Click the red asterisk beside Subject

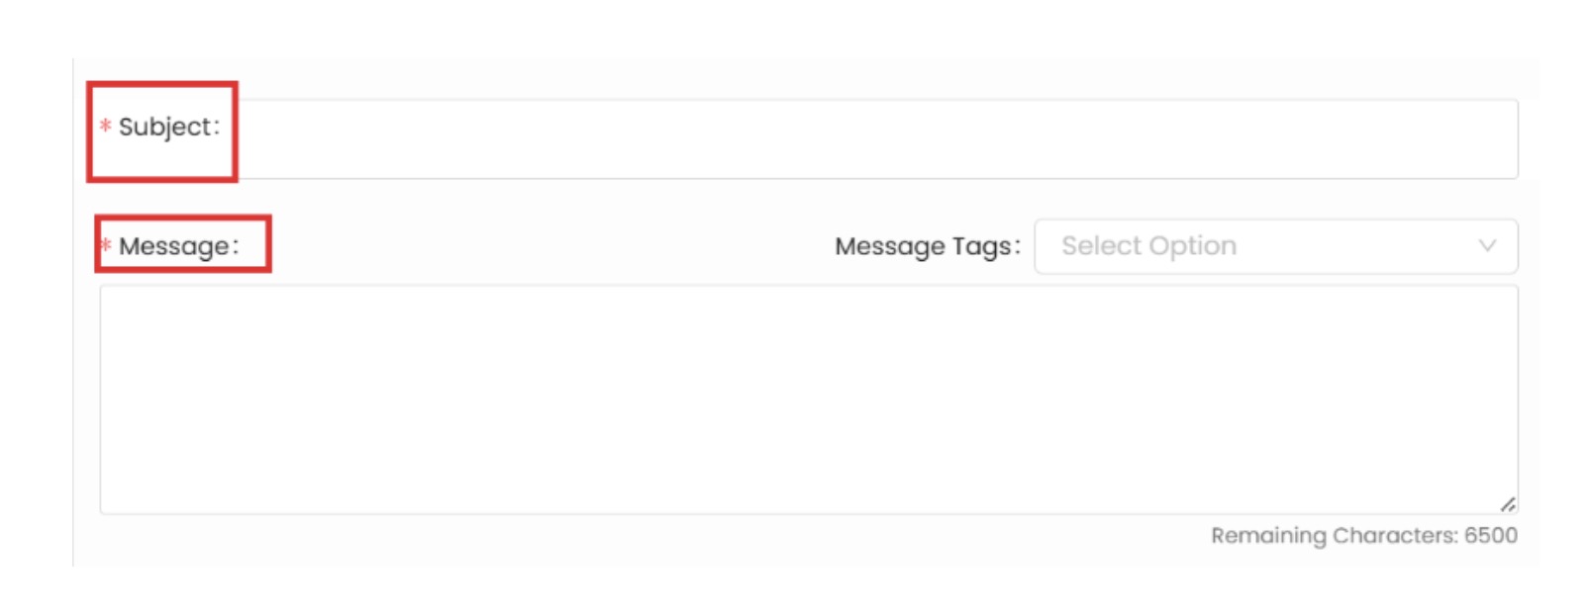point(105,127)
